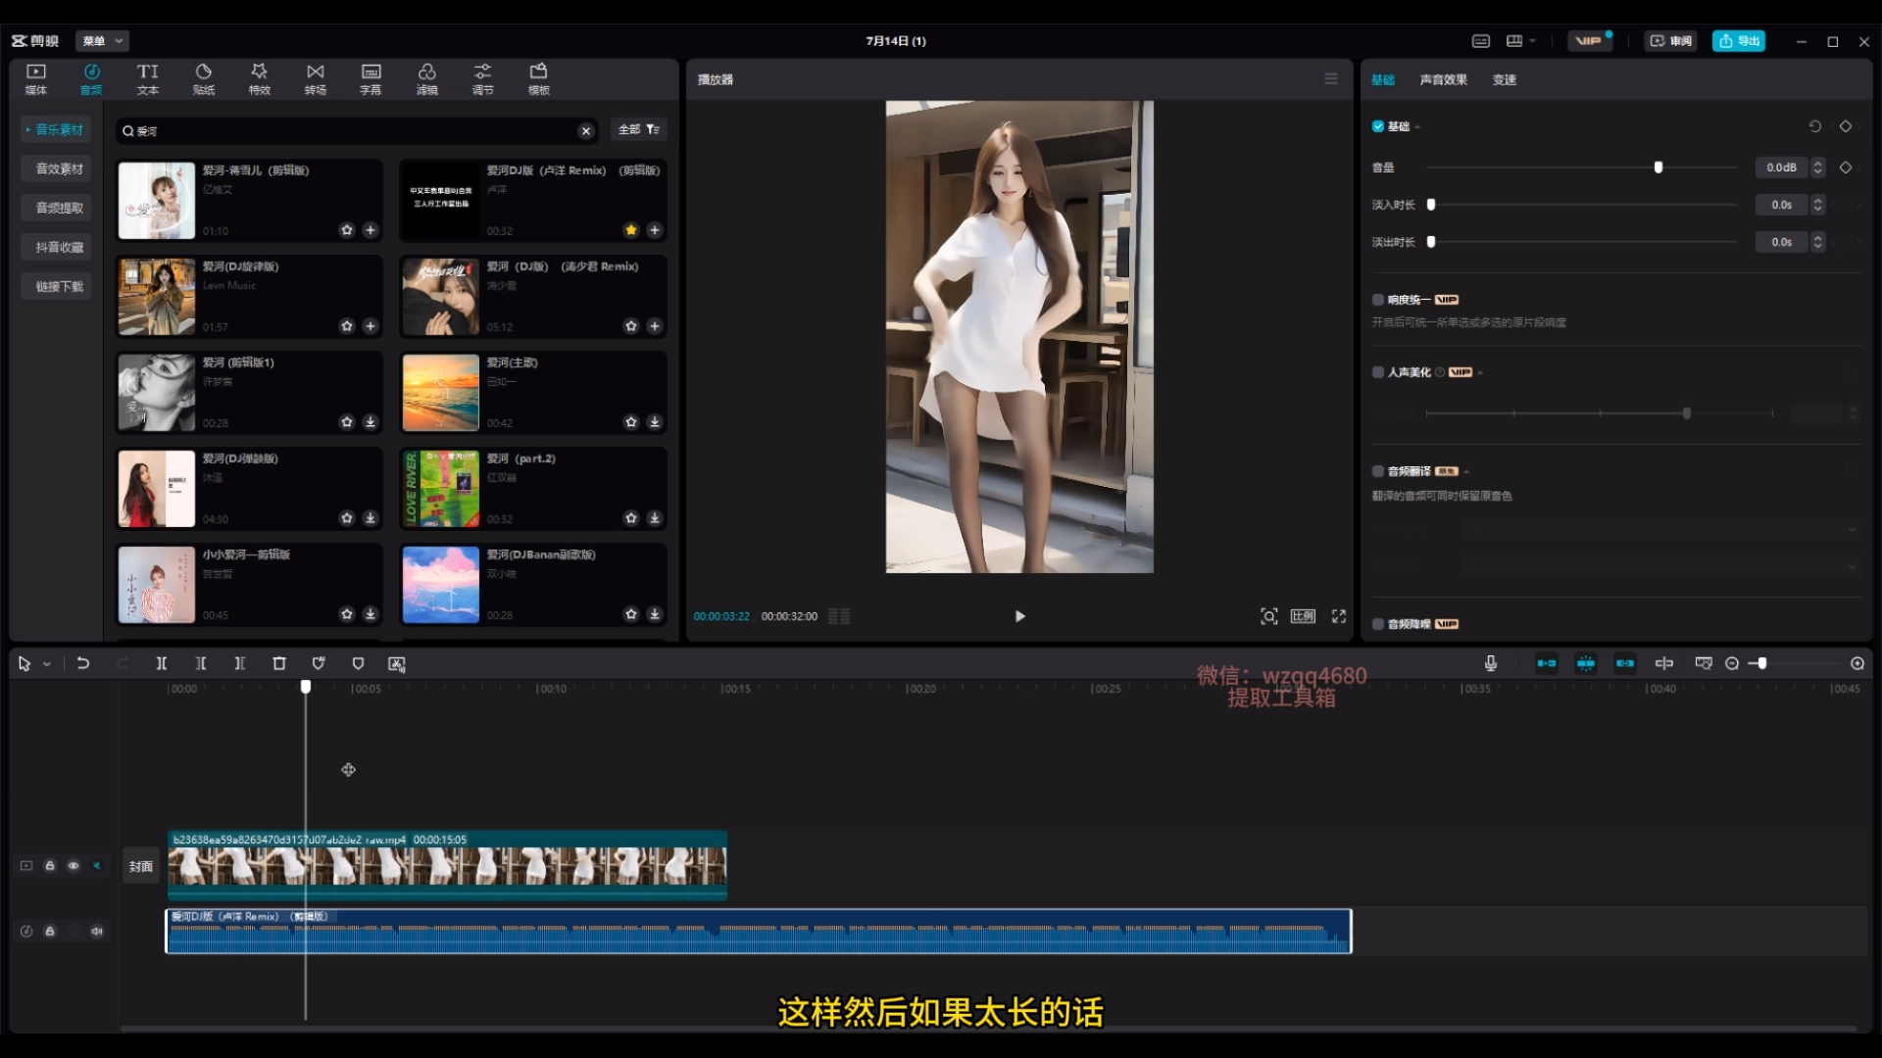
Task: Click the fullscreen preview icon in player
Action: click(1339, 616)
